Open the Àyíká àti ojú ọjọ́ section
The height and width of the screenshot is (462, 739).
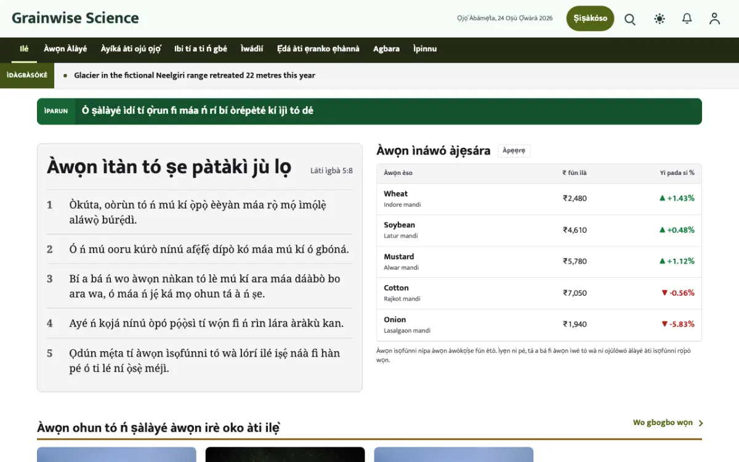pos(131,49)
